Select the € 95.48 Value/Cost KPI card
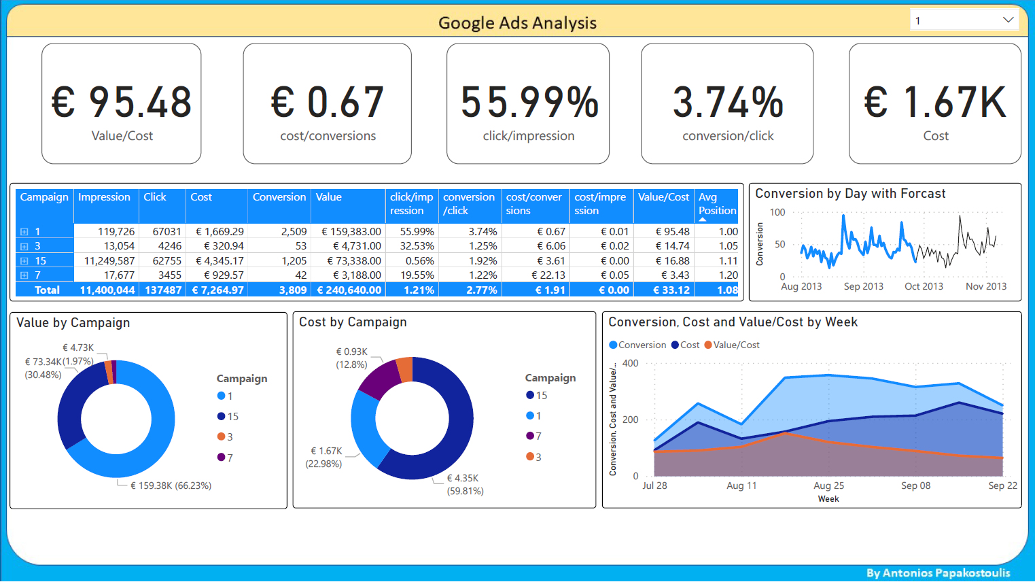The height and width of the screenshot is (582, 1035). point(121,103)
